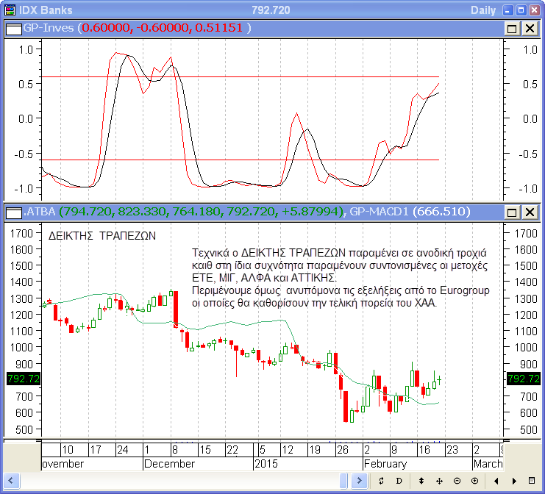Click date marker 23 on the axis
The image size is (545, 494).
[452, 450]
